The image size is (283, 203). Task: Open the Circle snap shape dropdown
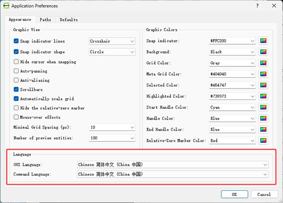(x=112, y=52)
